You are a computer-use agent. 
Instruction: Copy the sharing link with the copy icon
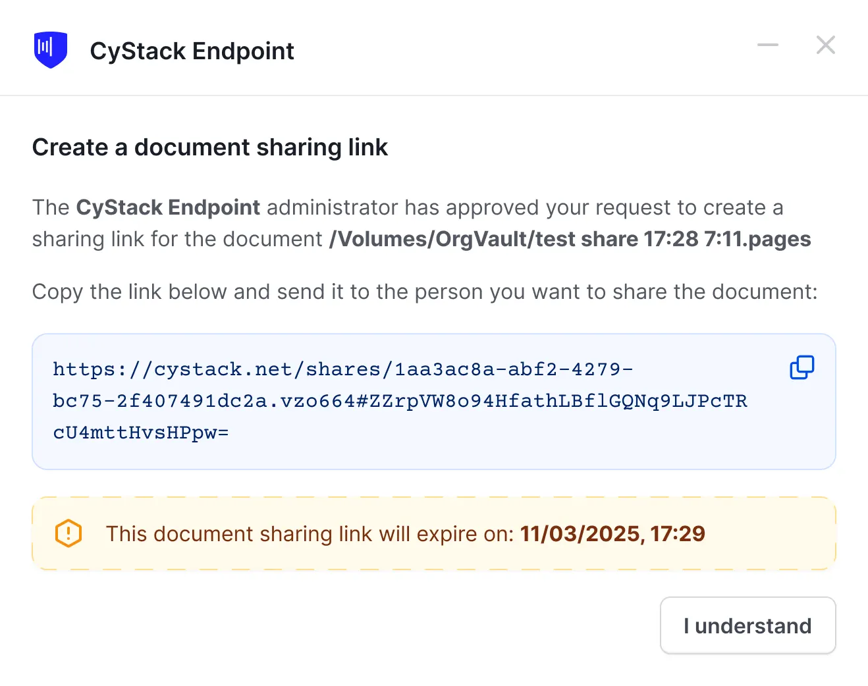point(801,367)
